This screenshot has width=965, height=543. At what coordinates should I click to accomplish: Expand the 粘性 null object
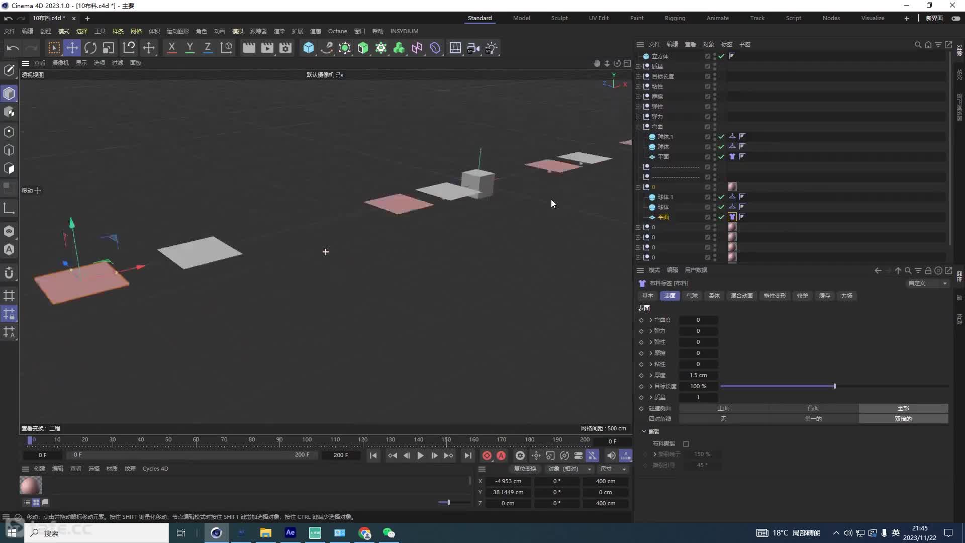coord(638,86)
